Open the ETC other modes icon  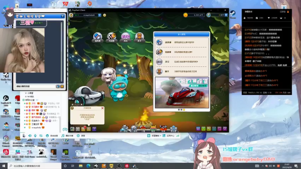126,37
